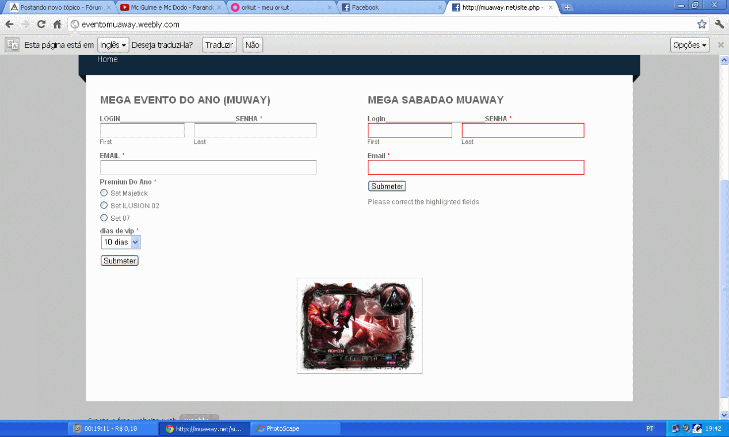Click Submeter under Mega Sabadao form
Image resolution: width=729 pixels, height=437 pixels.
coord(387,186)
